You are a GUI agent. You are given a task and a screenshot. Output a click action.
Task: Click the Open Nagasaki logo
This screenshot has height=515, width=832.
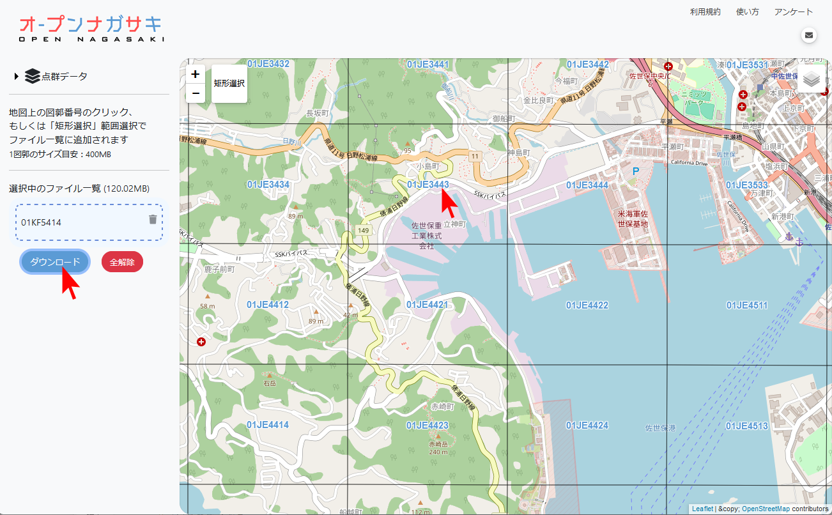click(91, 29)
